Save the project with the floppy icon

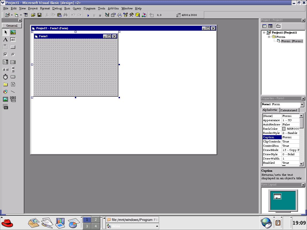pyautogui.click(x=39, y=15)
